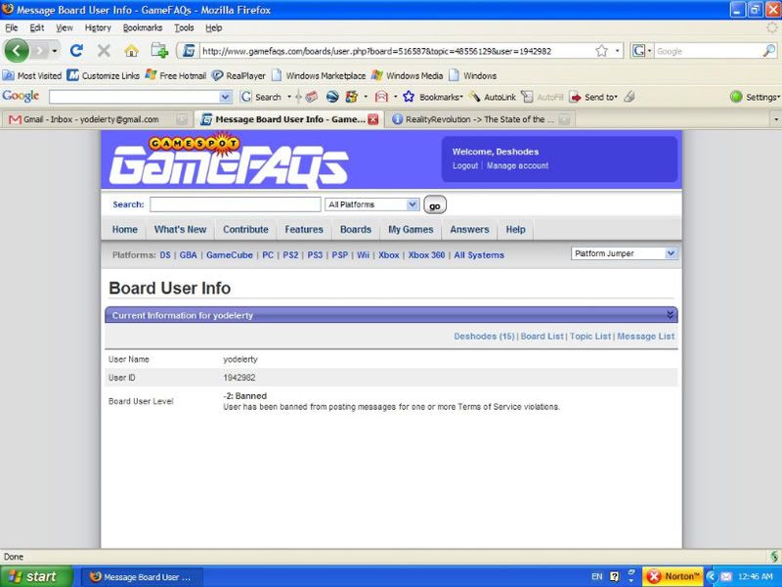Collapse Current Information for yodelerty section
The height and width of the screenshot is (587, 782).
(670, 315)
